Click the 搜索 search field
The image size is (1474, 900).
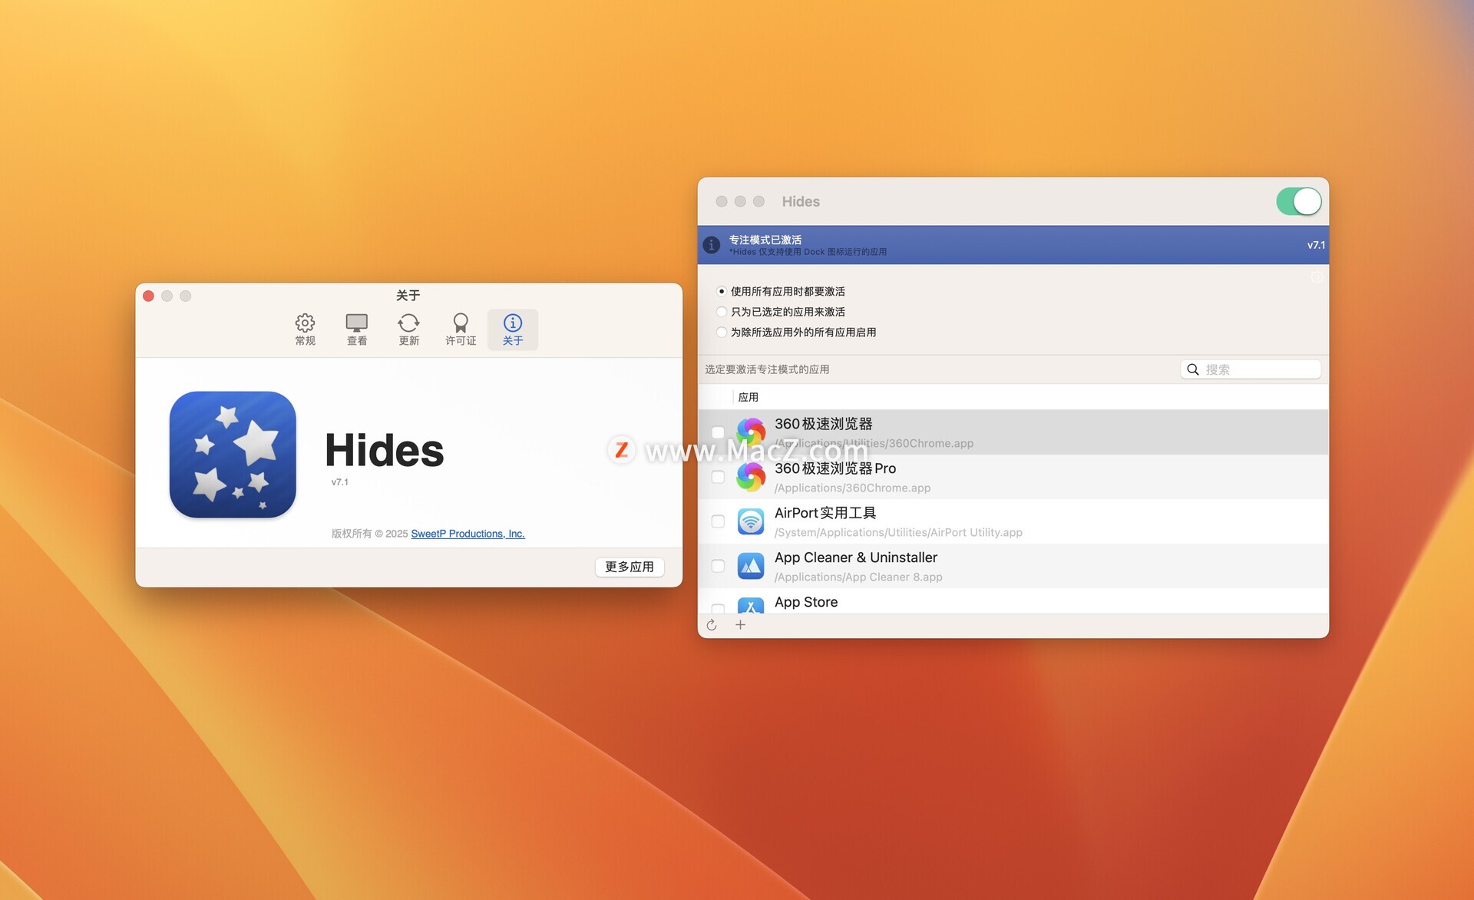click(1251, 369)
